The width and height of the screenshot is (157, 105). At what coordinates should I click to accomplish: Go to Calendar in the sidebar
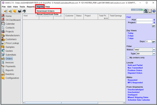click(x=8, y=24)
